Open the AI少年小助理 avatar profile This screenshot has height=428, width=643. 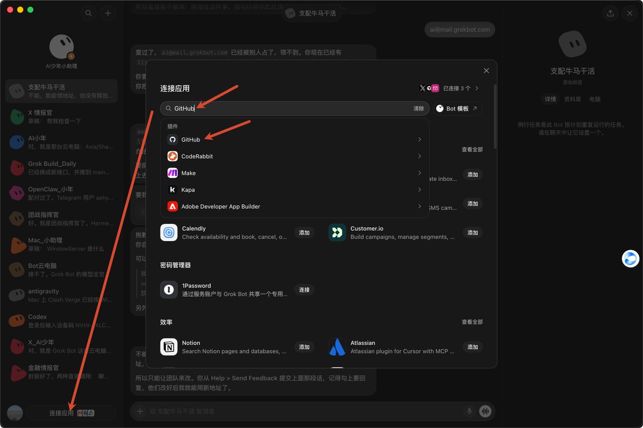[x=61, y=47]
